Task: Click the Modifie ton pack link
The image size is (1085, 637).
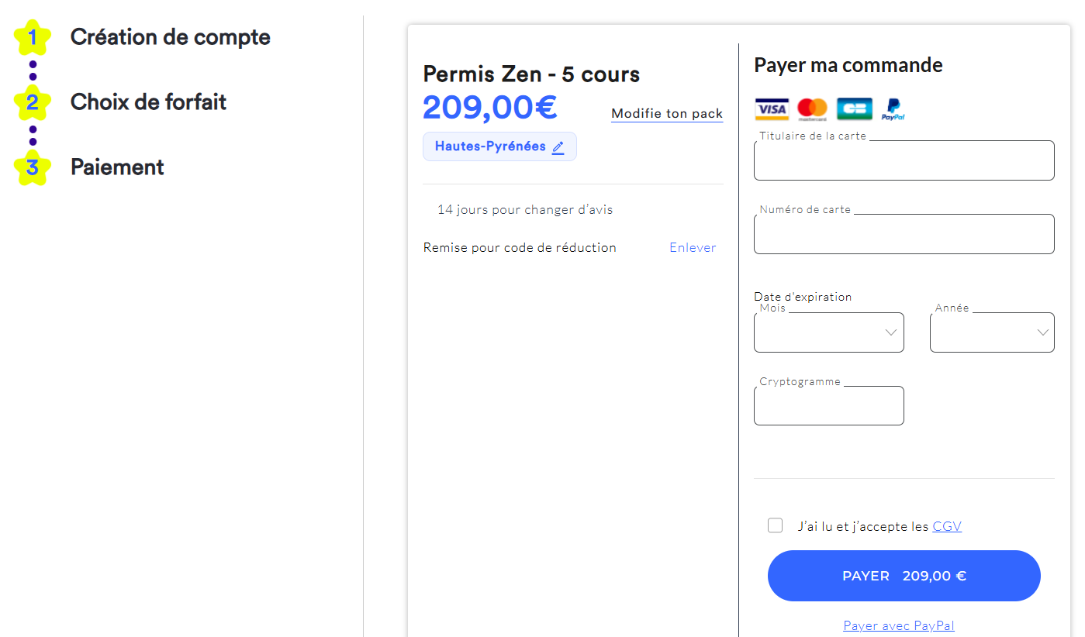Action: [x=666, y=113]
